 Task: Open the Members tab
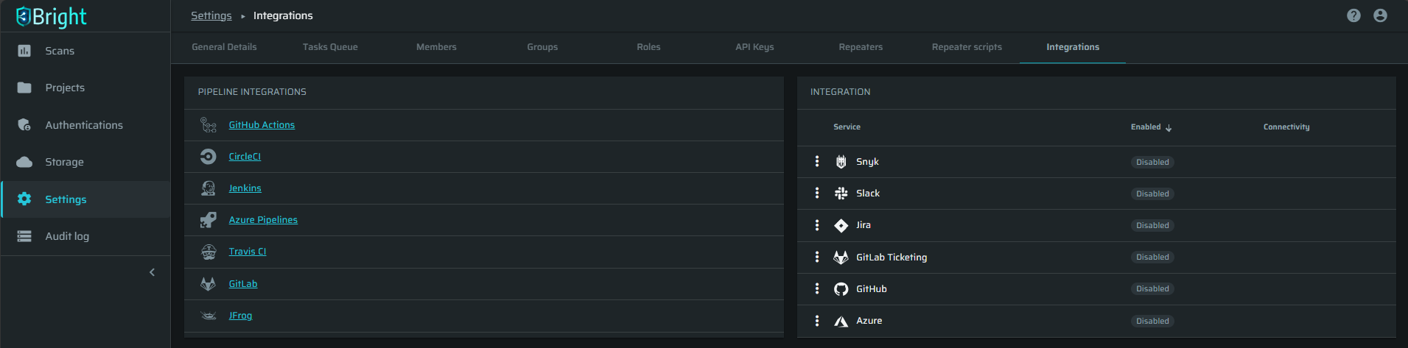tap(436, 47)
